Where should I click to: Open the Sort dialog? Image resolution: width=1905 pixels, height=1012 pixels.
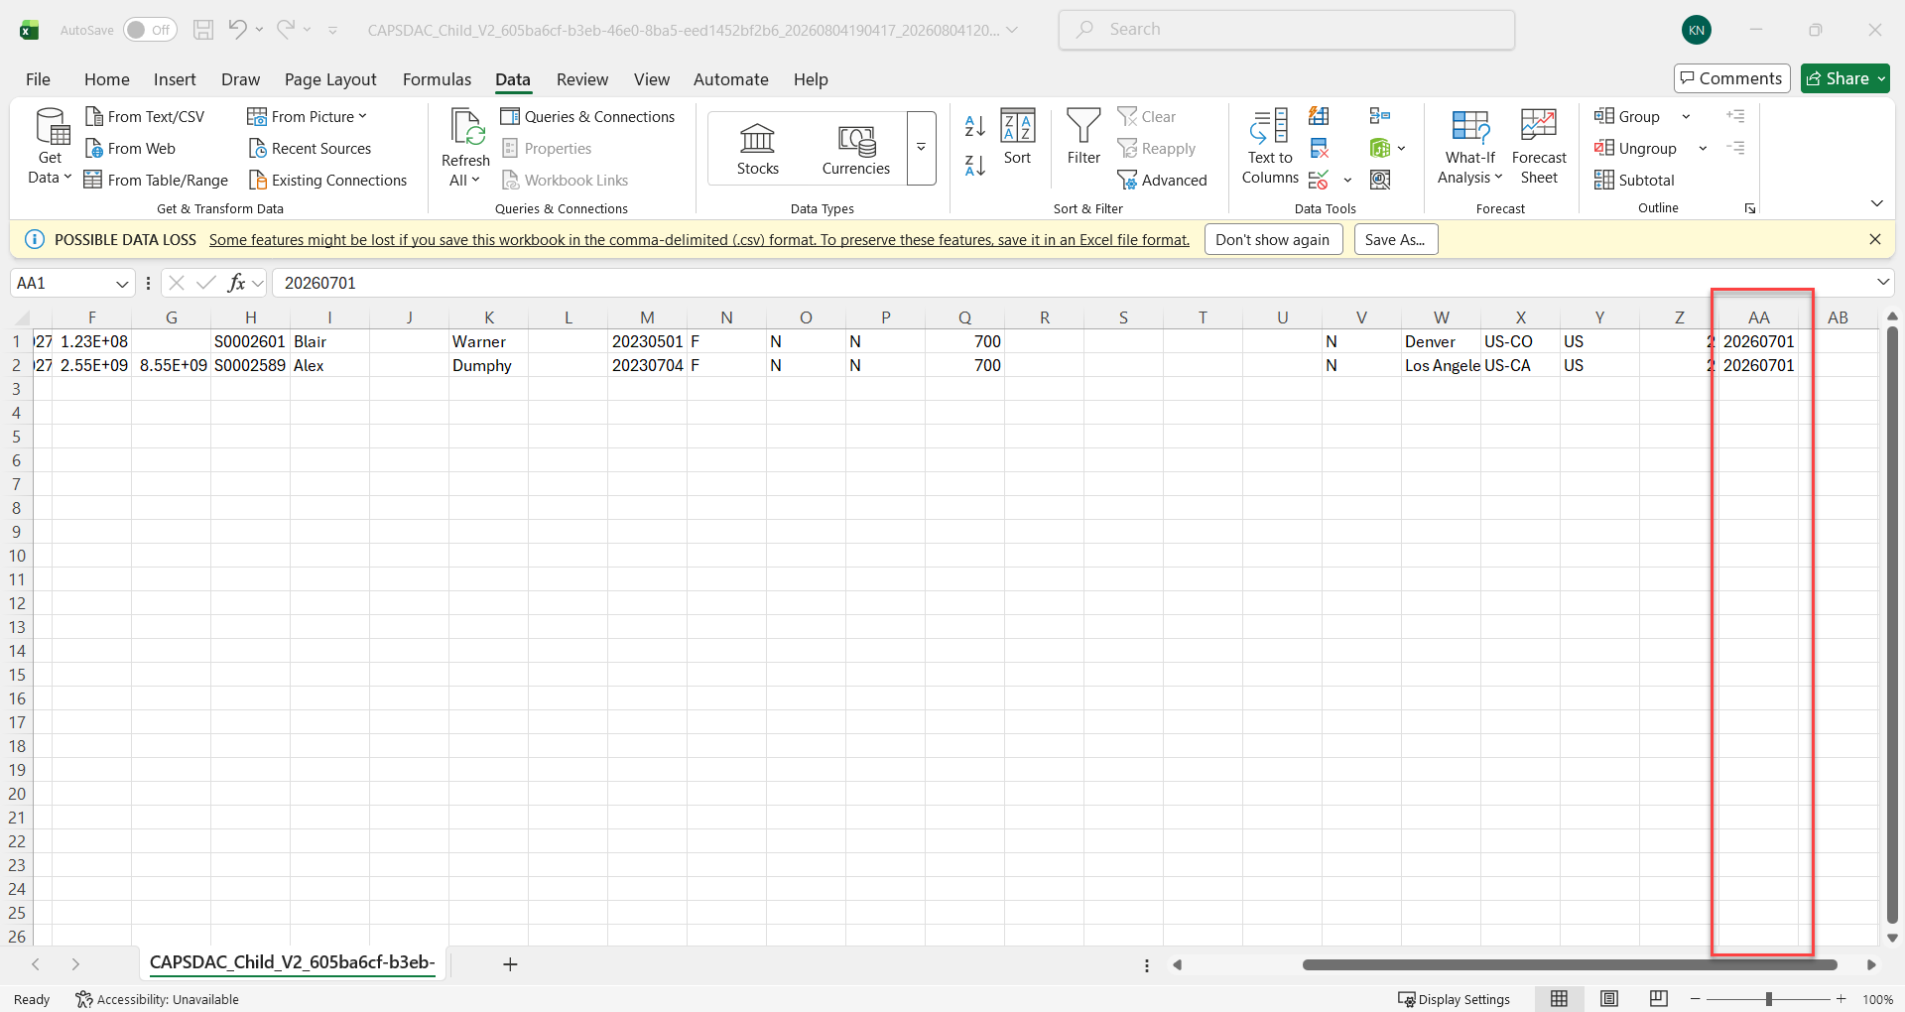(x=1018, y=137)
